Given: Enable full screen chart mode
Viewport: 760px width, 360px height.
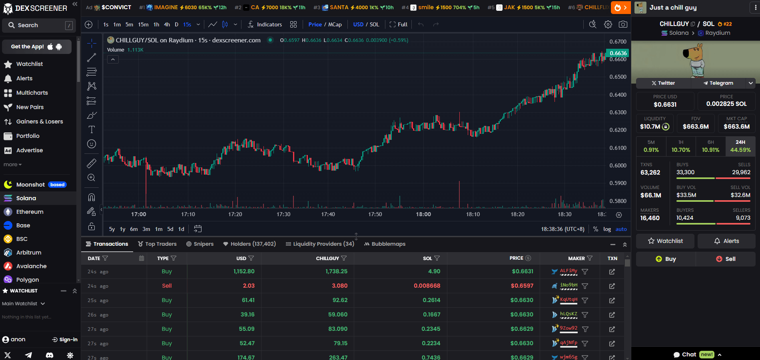Looking at the screenshot, I should (398, 24).
